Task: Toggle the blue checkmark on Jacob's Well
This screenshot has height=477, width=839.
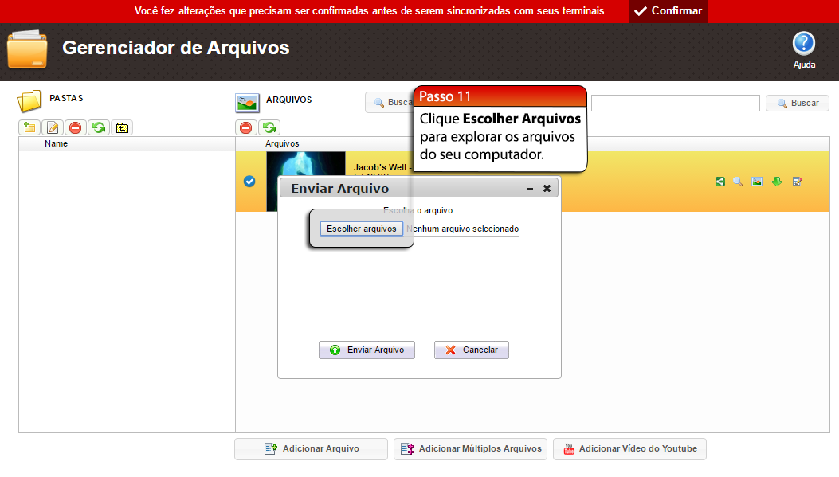Action: coord(249,182)
